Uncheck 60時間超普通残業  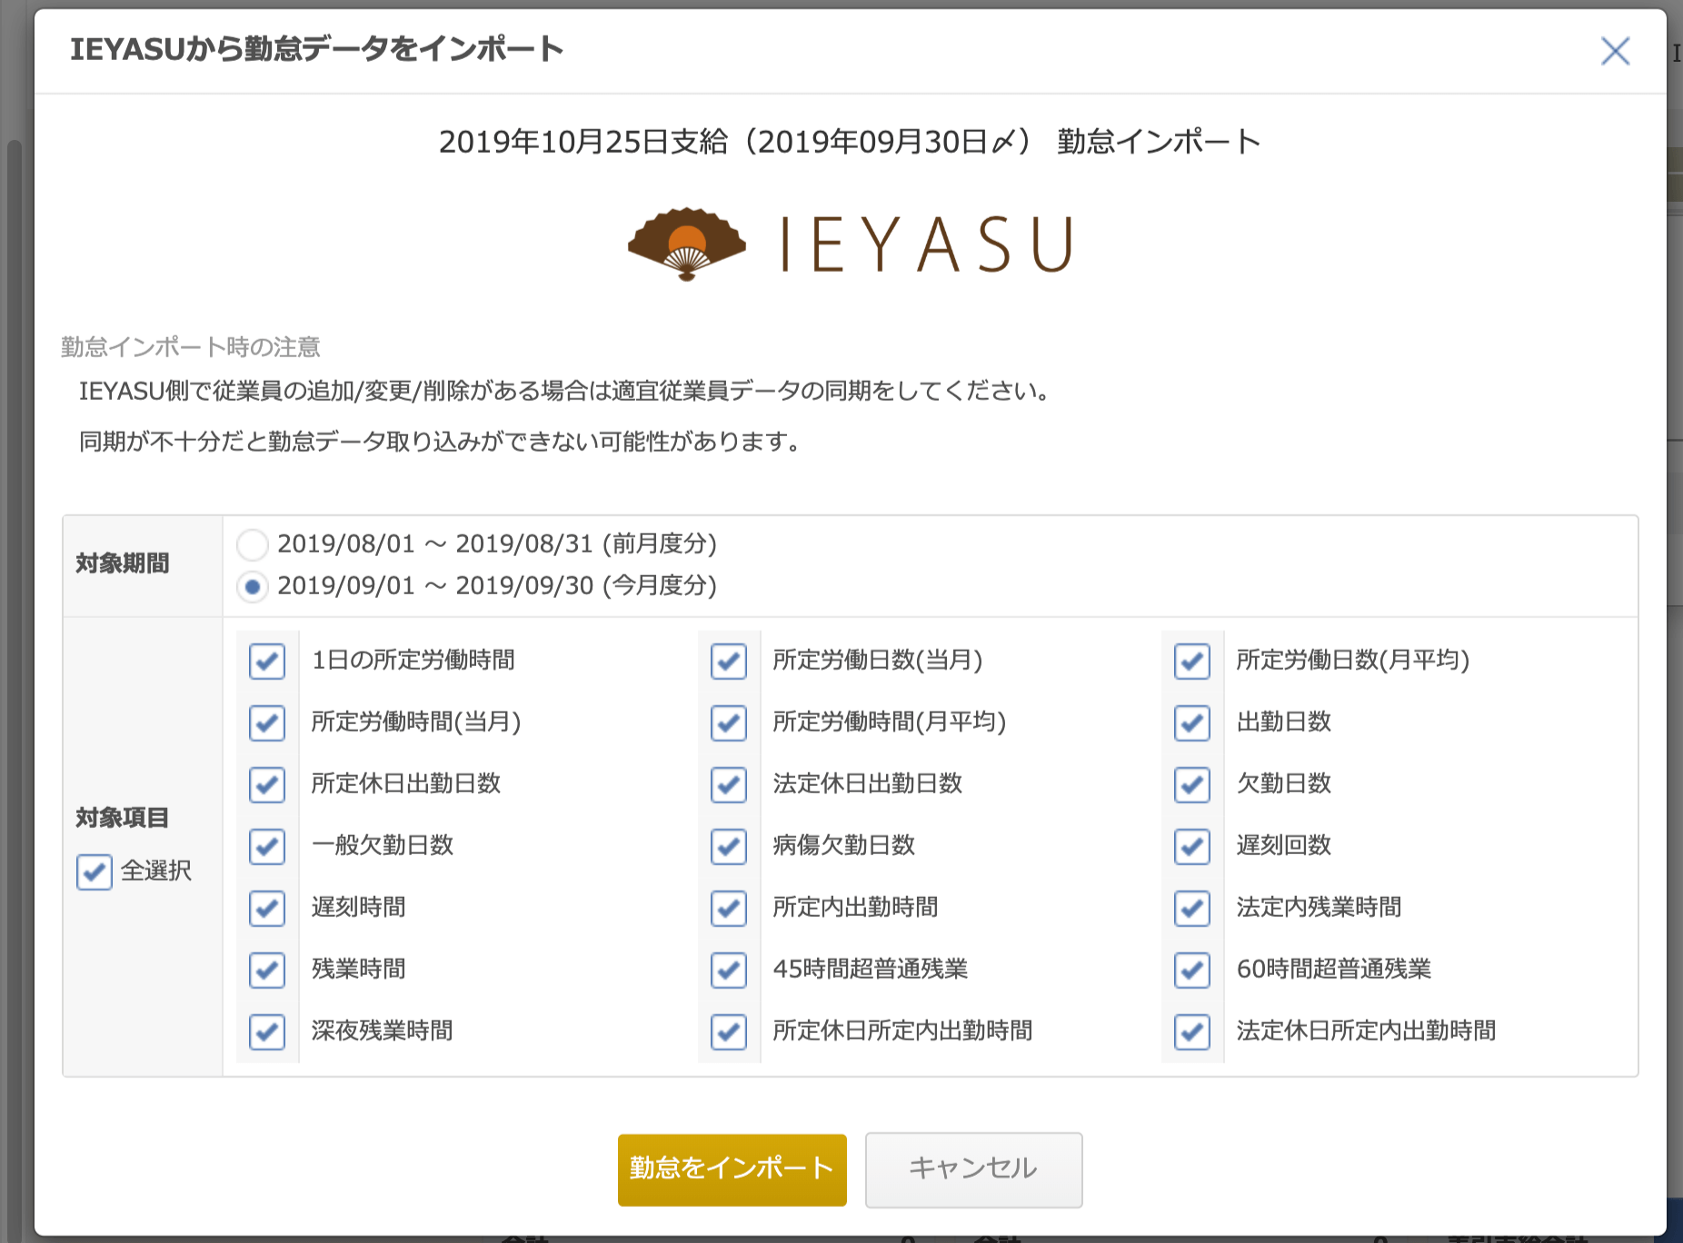click(x=1192, y=970)
